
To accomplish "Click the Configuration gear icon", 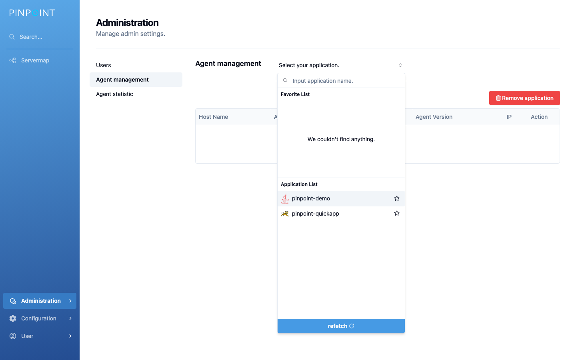I will click(x=13, y=318).
